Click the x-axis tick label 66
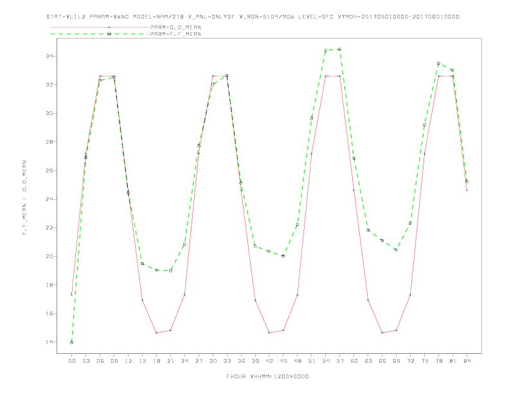 [x=382, y=361]
